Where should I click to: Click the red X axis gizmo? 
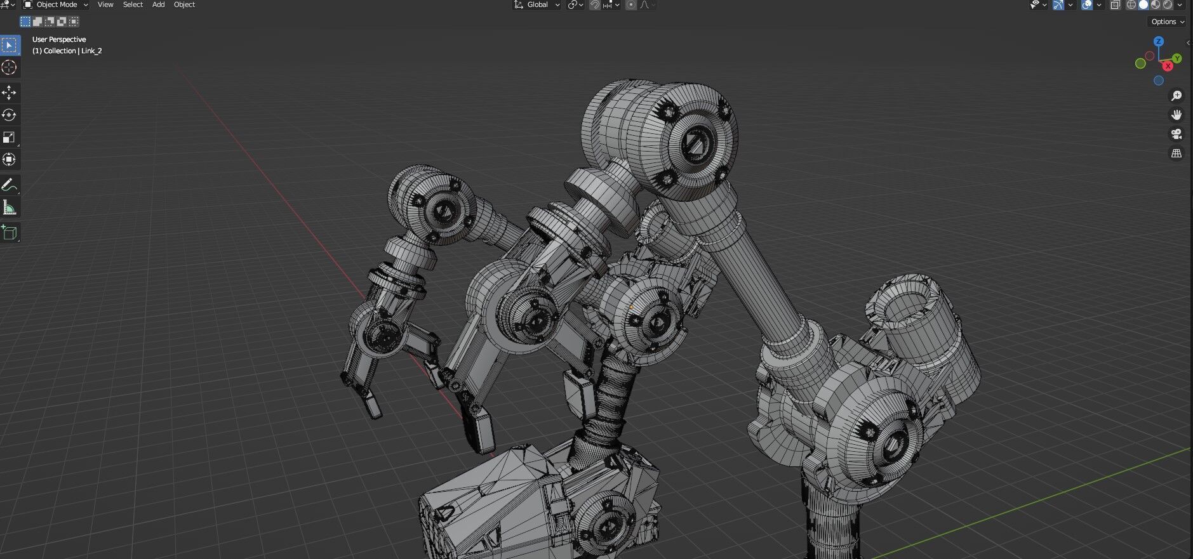click(1167, 66)
